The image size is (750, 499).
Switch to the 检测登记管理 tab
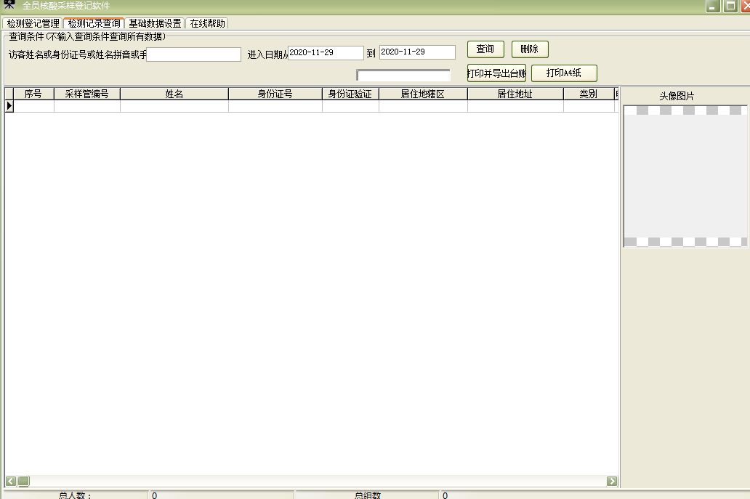(33, 23)
